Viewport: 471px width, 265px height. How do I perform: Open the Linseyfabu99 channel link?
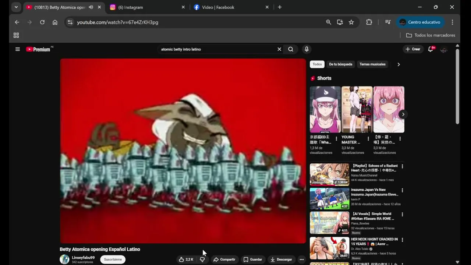click(x=83, y=258)
